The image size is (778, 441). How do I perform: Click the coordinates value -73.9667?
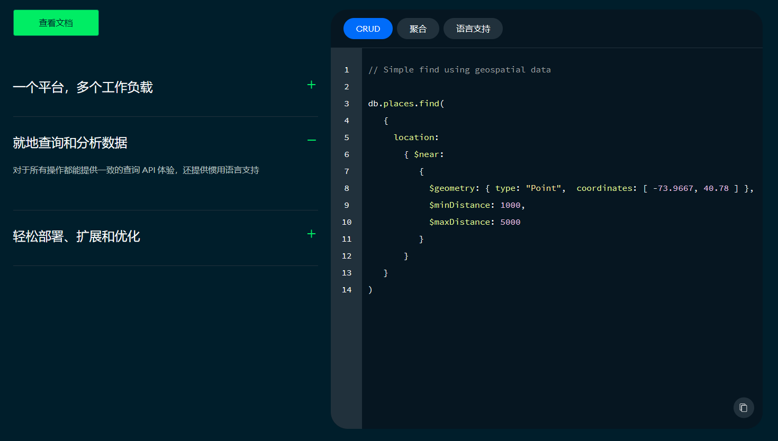(x=673, y=188)
